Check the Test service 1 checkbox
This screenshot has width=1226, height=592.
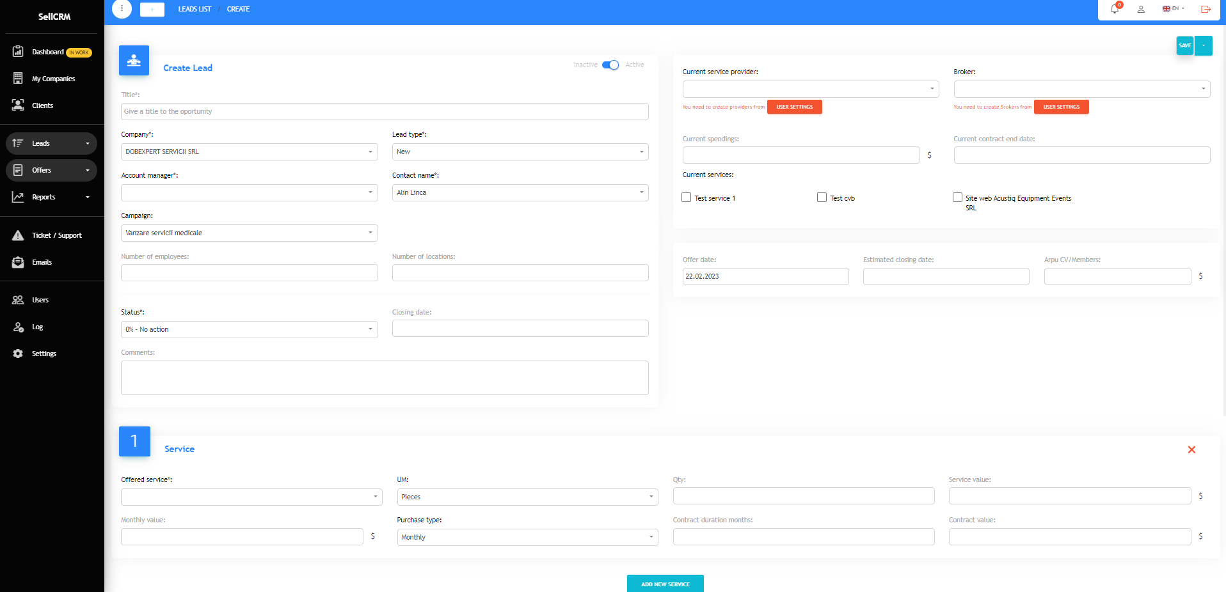coord(687,198)
